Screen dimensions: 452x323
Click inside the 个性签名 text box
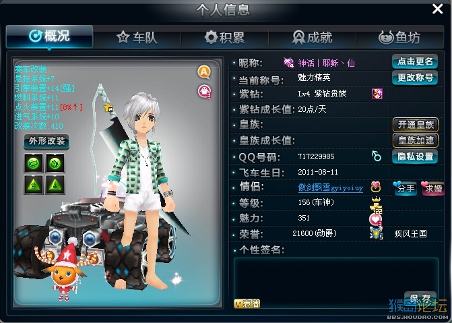(336, 283)
